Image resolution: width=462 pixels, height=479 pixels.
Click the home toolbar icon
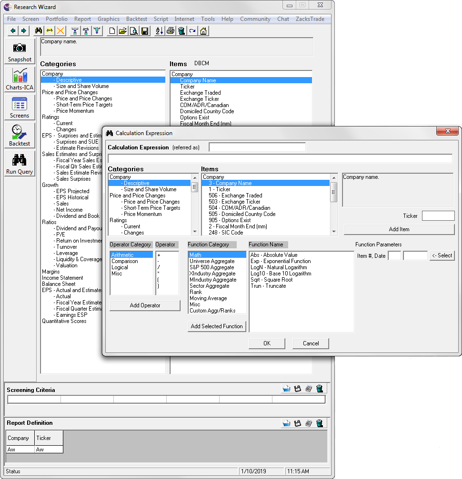pyautogui.click(x=203, y=31)
